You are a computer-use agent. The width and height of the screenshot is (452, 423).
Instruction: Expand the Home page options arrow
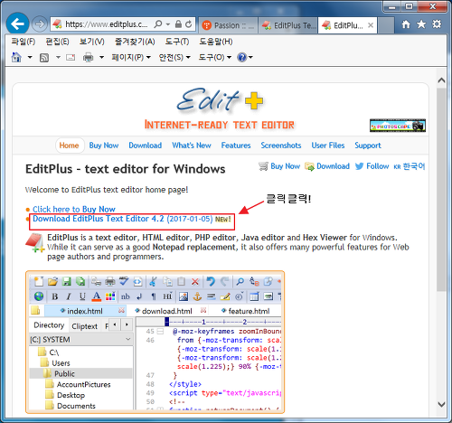30,57
